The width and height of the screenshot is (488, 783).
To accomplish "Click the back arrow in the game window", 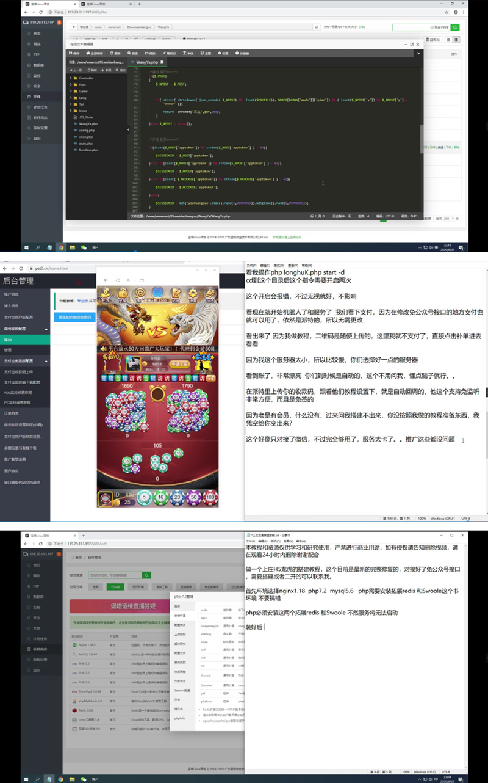I will (105, 280).
